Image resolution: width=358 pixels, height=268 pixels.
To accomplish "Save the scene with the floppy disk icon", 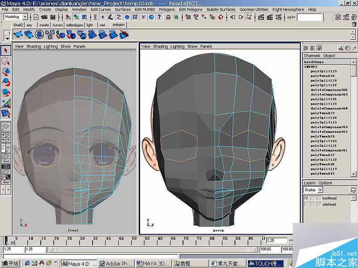I will click(54, 17).
